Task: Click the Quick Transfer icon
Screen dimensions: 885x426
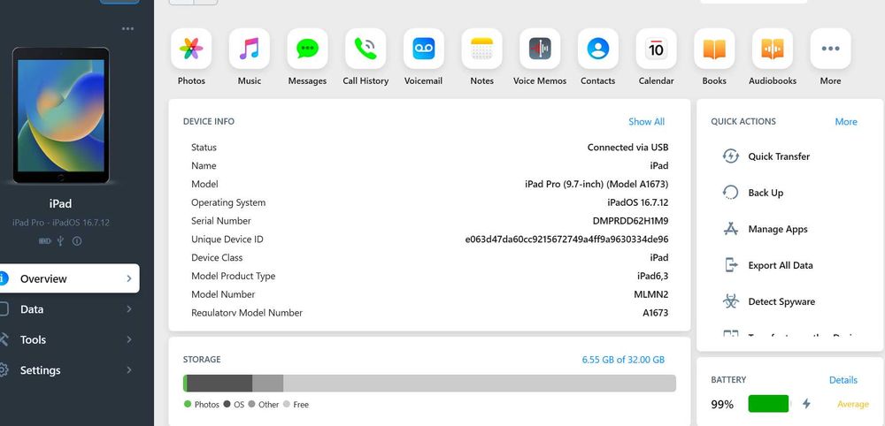Action: tap(731, 156)
